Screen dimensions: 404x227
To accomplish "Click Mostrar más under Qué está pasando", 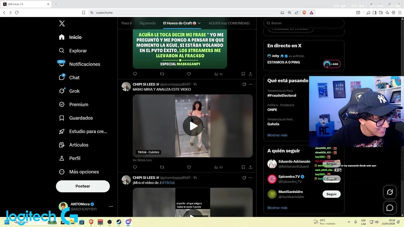I will pos(277,135).
